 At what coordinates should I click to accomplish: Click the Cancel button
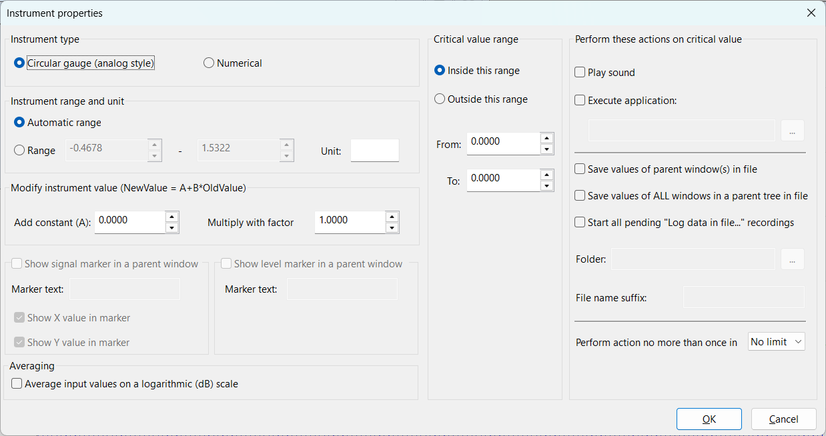coord(783,419)
